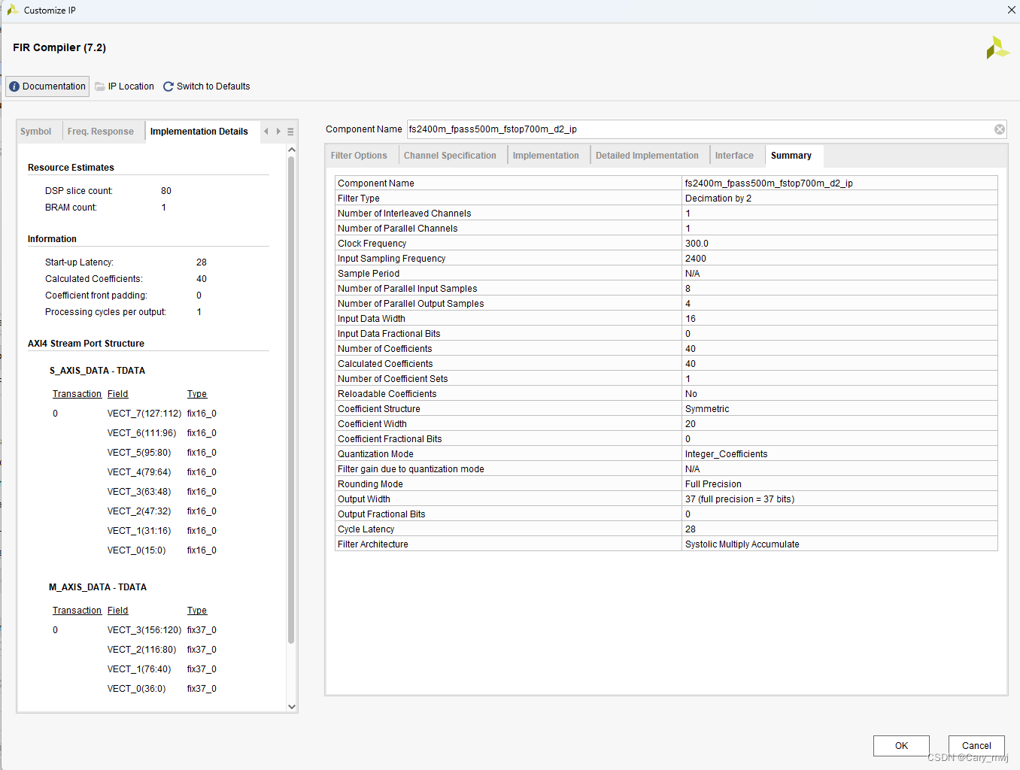Click the AXI4 Stream Port Structure heading
The width and height of the screenshot is (1020, 770).
(x=86, y=344)
